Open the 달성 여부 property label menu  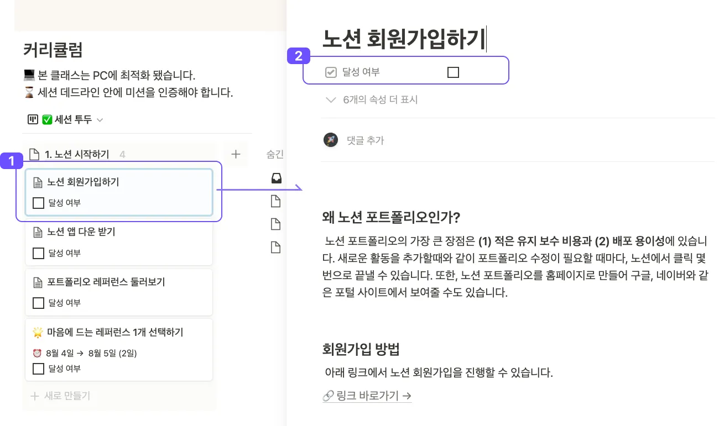[x=361, y=72]
